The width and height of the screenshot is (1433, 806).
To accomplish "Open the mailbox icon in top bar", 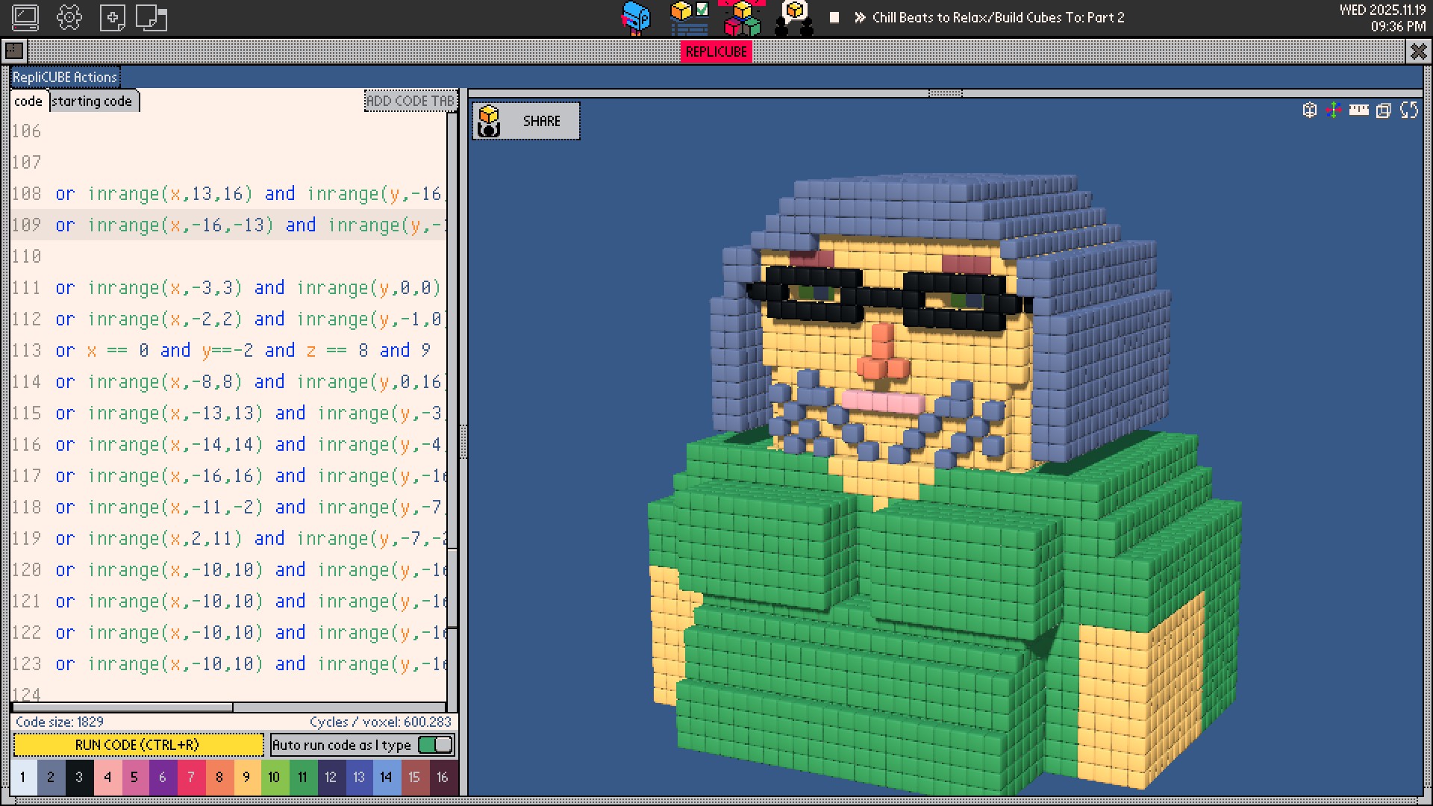I will click(636, 18).
